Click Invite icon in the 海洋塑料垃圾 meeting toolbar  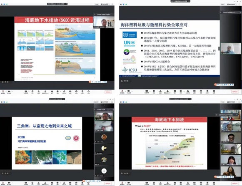pyautogui.click(x=160, y=92)
